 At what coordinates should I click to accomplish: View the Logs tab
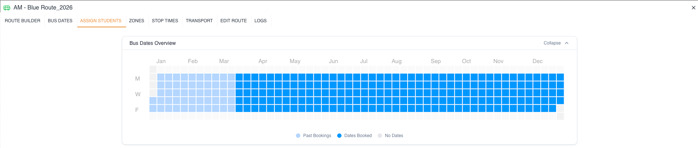(x=261, y=21)
